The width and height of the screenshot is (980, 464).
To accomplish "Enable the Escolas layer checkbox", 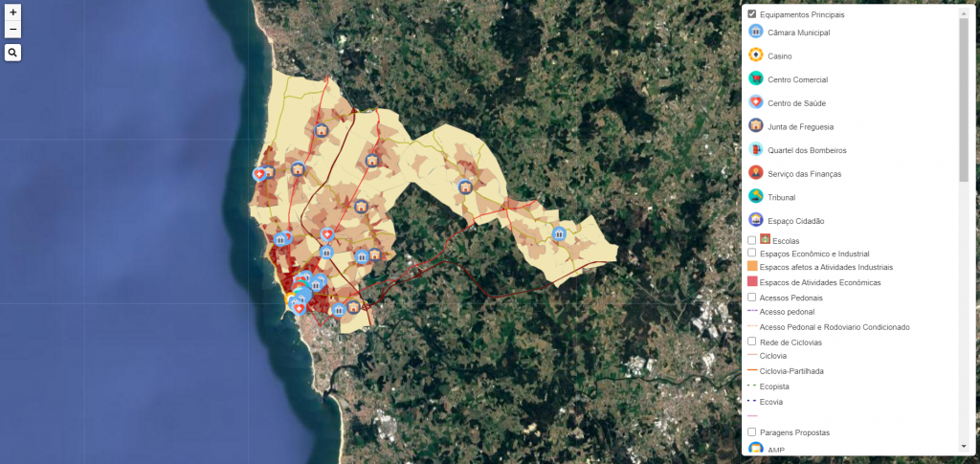I will tap(752, 240).
